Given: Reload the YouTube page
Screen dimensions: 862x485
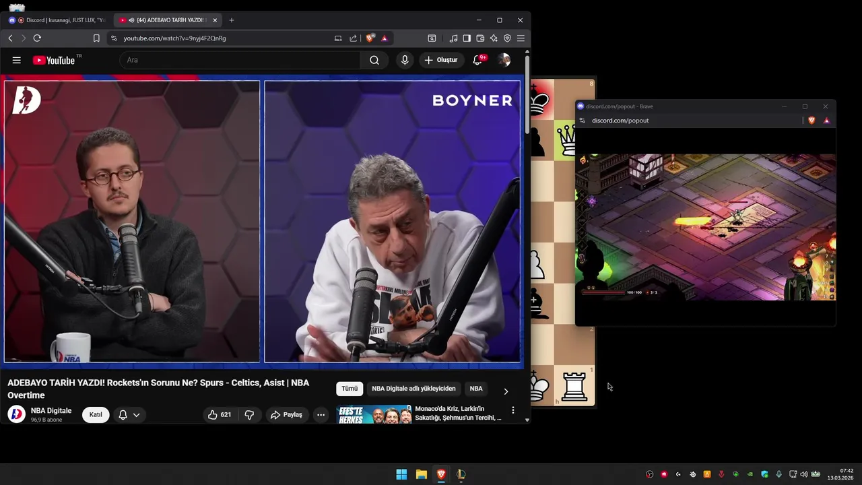Looking at the screenshot, I should click(x=37, y=38).
